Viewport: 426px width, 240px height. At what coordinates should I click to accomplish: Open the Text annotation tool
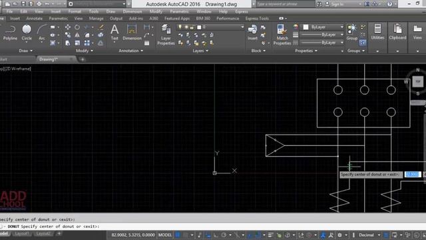coord(114,33)
